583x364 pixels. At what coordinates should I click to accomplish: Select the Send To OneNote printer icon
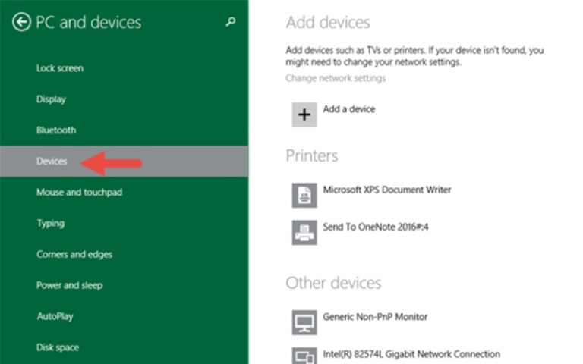(304, 233)
